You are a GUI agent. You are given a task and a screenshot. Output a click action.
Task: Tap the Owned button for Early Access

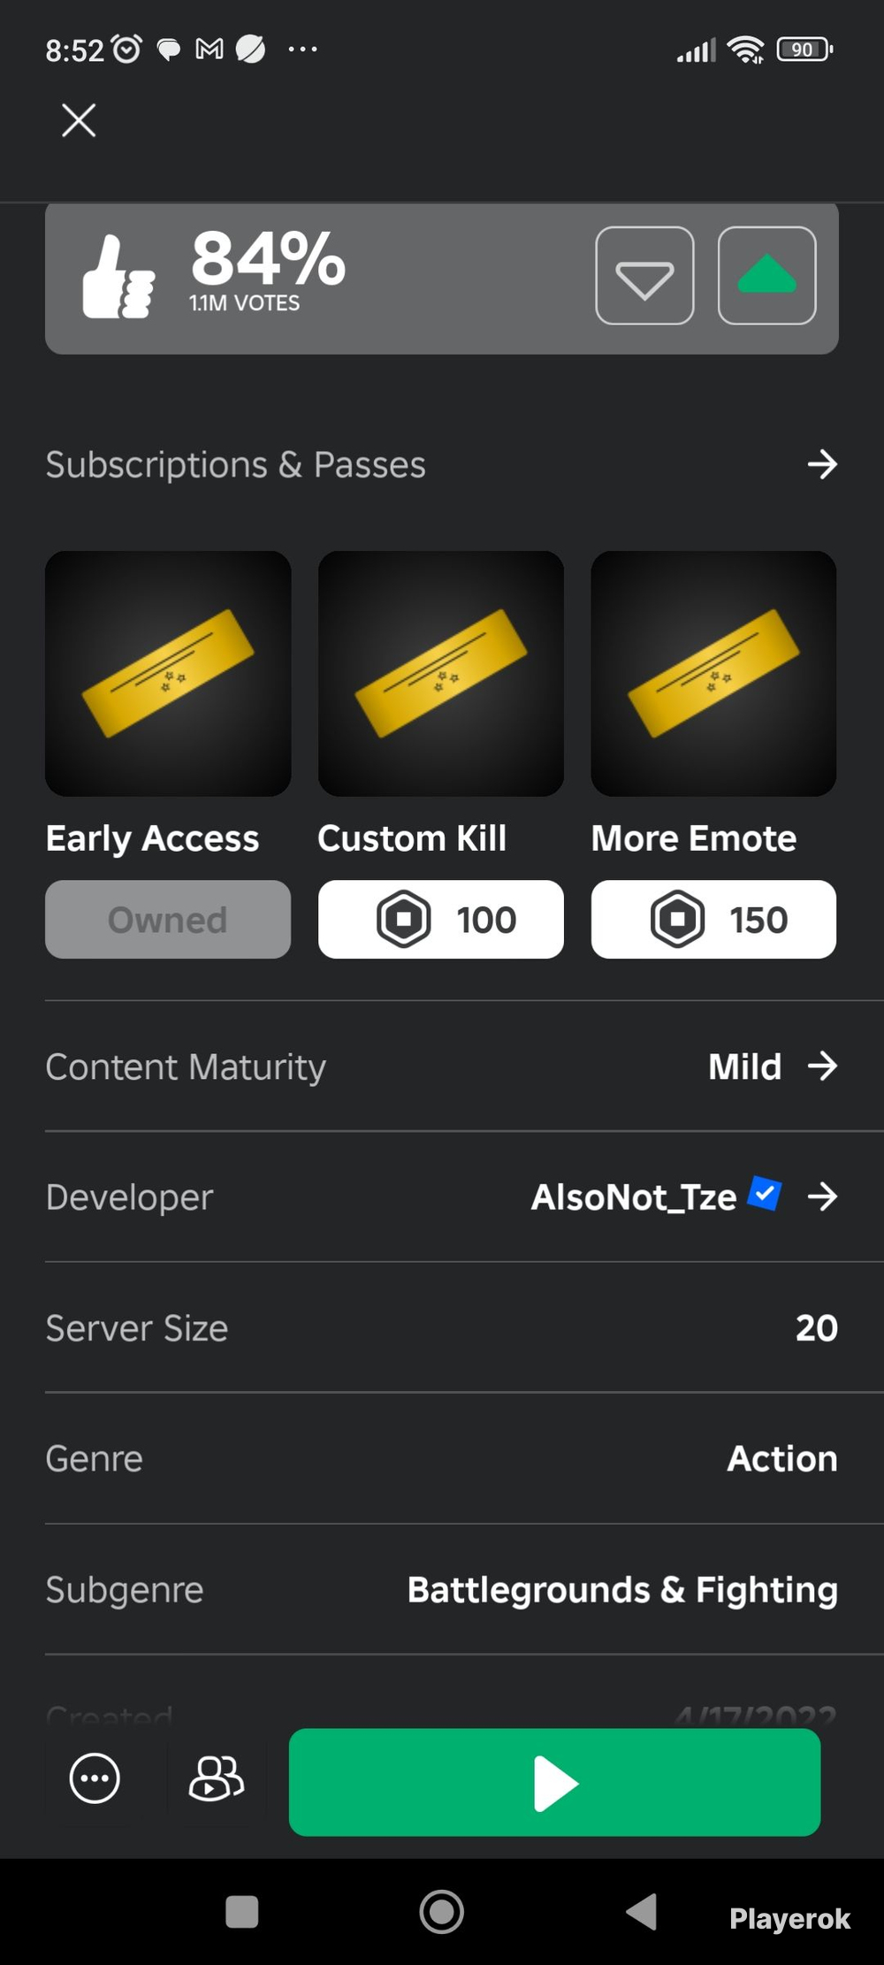click(x=168, y=920)
